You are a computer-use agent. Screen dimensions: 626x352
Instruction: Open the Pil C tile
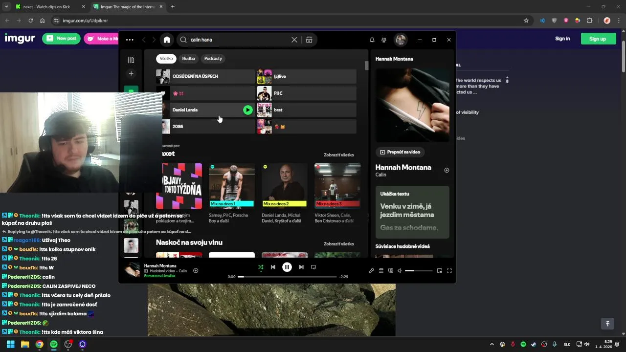pos(307,93)
